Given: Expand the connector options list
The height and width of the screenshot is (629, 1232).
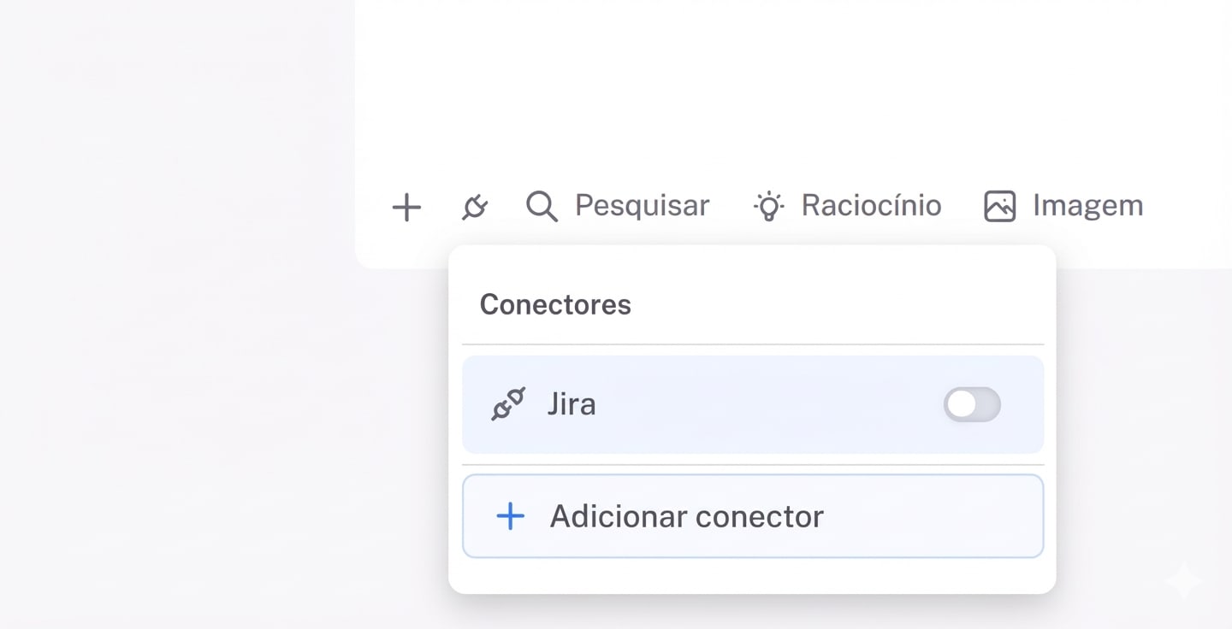Looking at the screenshot, I should point(475,205).
